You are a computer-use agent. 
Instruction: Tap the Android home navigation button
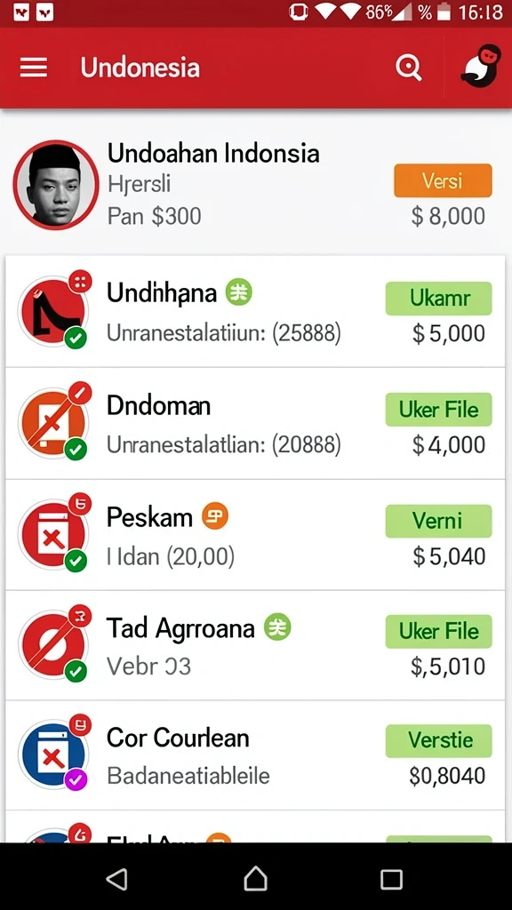(255, 878)
